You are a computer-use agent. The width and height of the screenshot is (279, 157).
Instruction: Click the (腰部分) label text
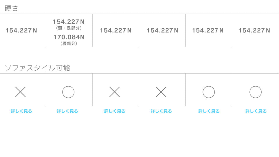pyautogui.click(x=69, y=43)
